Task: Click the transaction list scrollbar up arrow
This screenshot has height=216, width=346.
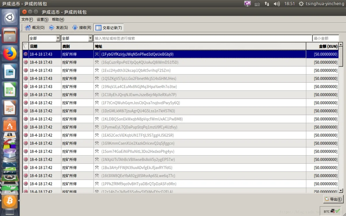Action: coord(341,45)
